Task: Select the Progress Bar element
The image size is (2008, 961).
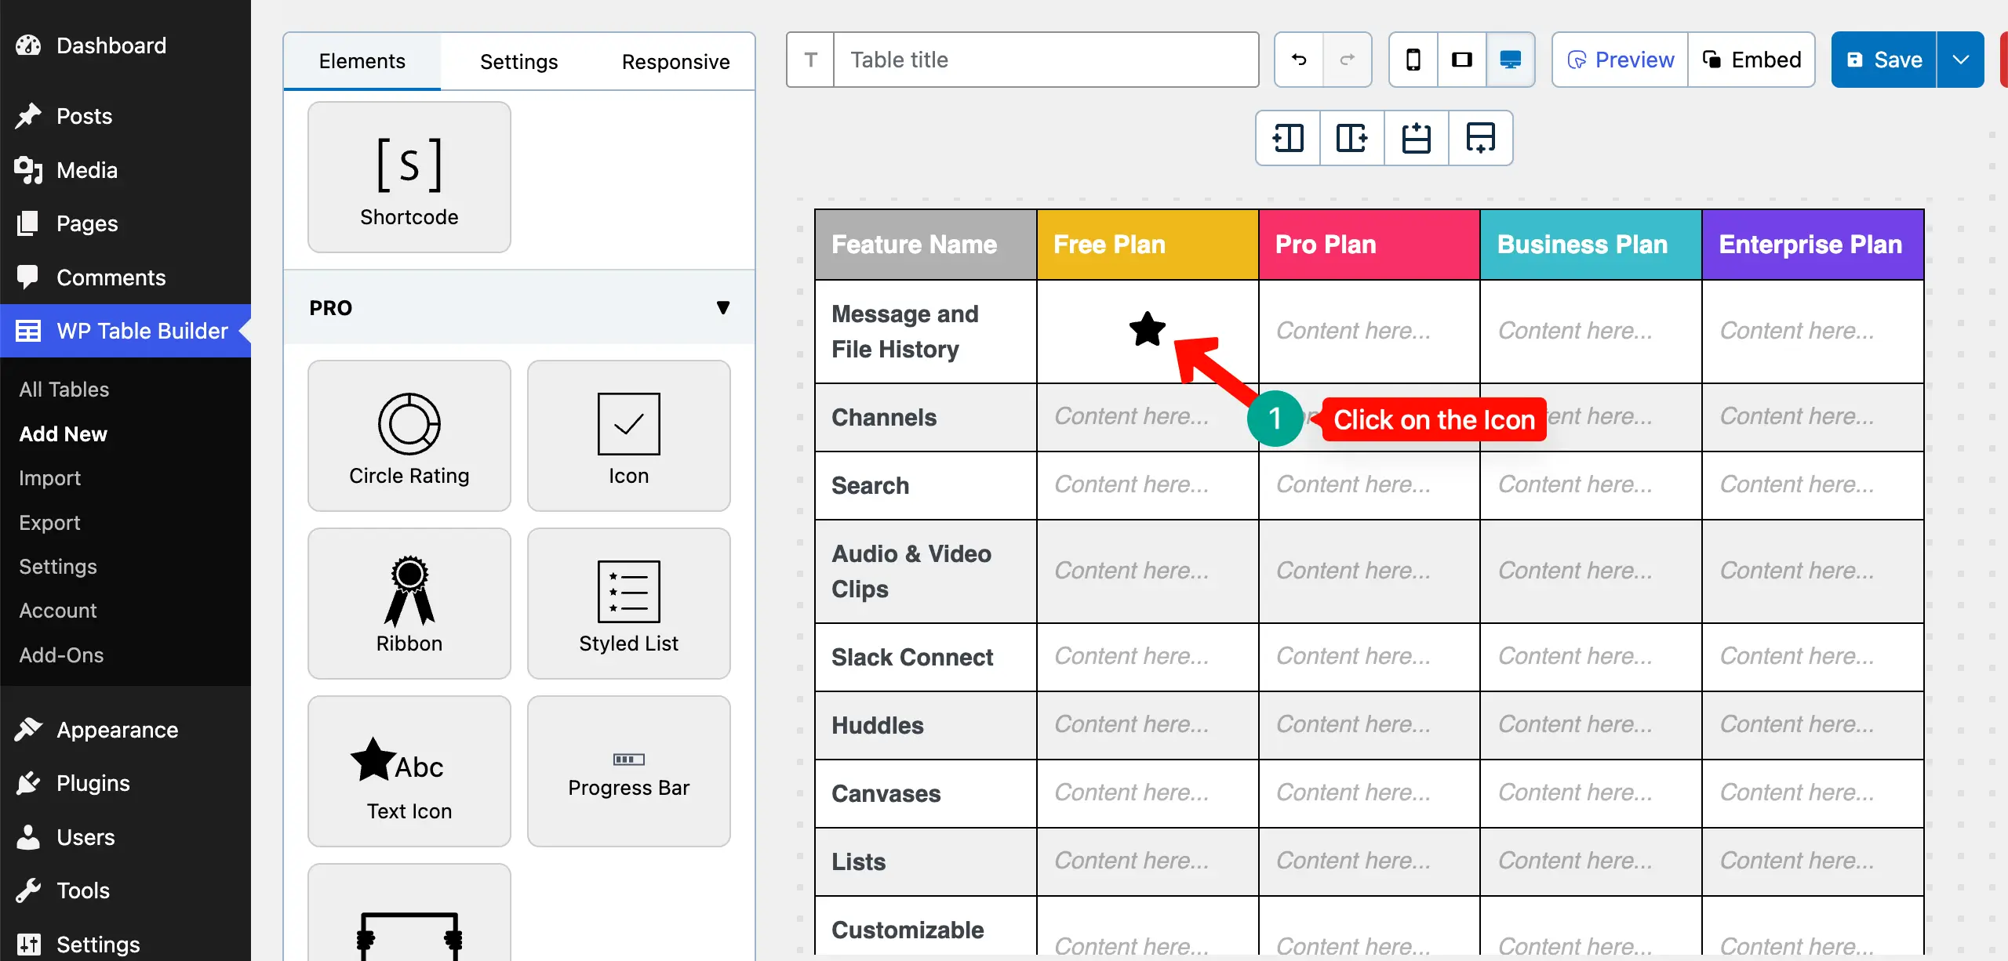Action: point(628,771)
